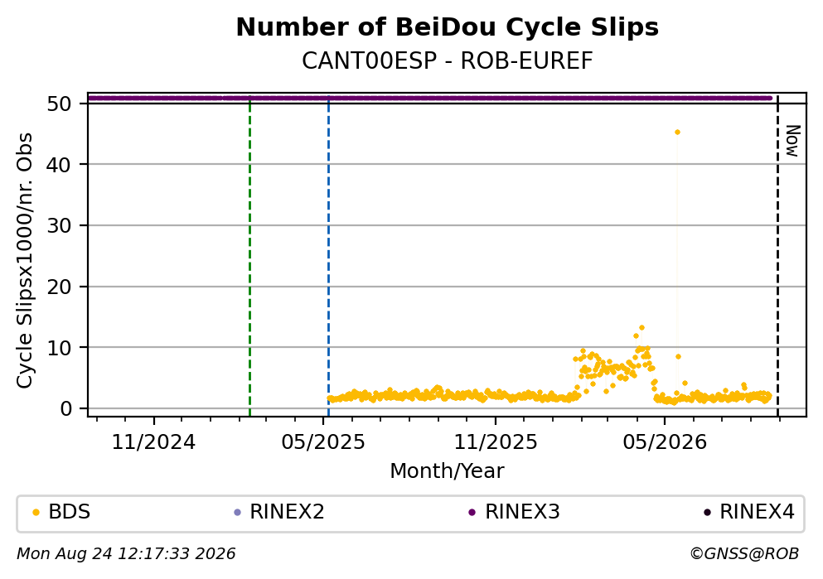Click the RINEX4 black legend dot
823x579 pixels.
click(x=707, y=513)
